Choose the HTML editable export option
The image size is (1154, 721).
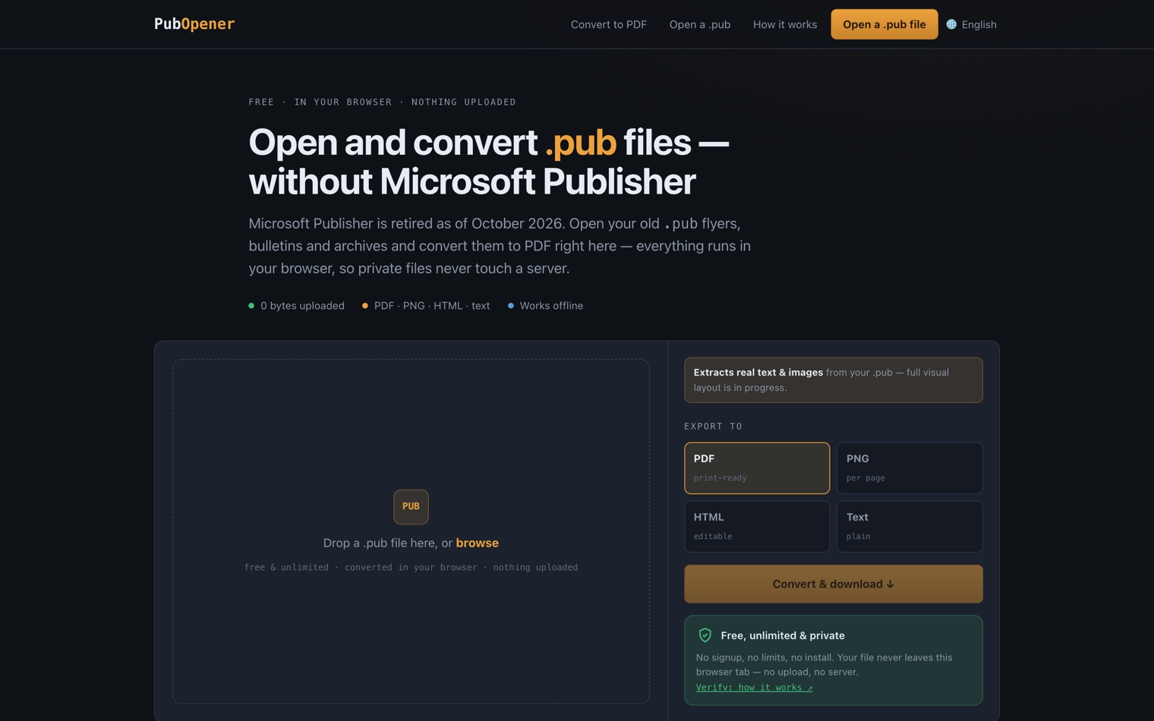(757, 527)
